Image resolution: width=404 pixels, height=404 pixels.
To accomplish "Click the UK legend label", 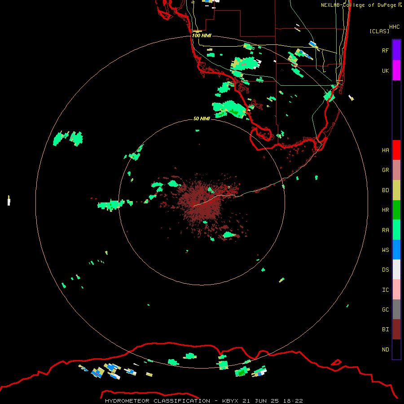I will [x=385, y=70].
